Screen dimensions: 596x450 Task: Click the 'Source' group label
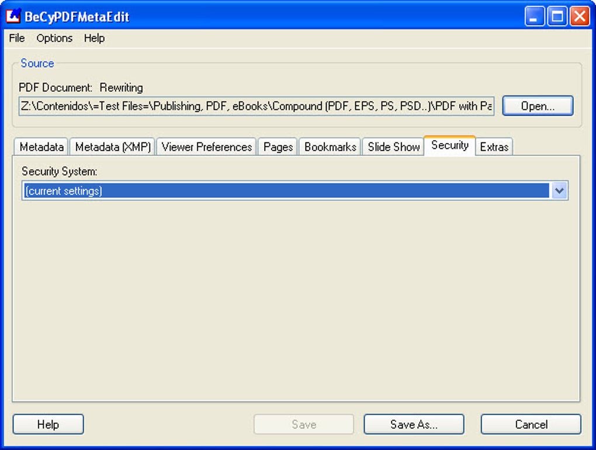tap(37, 63)
